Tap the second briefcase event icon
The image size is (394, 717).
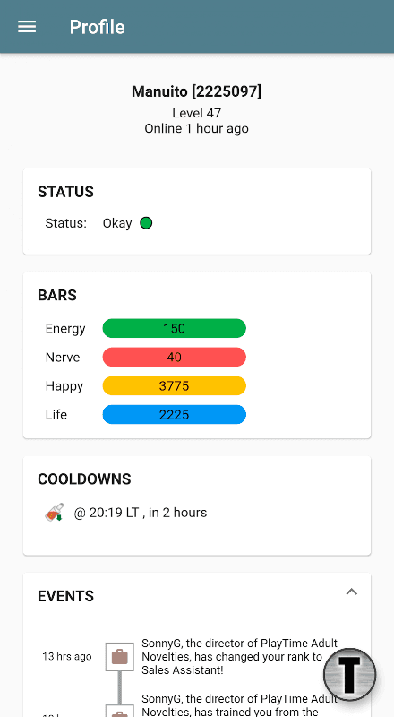pos(120,711)
